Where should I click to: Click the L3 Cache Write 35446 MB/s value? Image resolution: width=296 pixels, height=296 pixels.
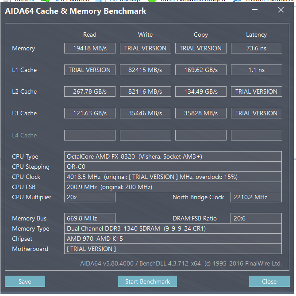point(146,113)
